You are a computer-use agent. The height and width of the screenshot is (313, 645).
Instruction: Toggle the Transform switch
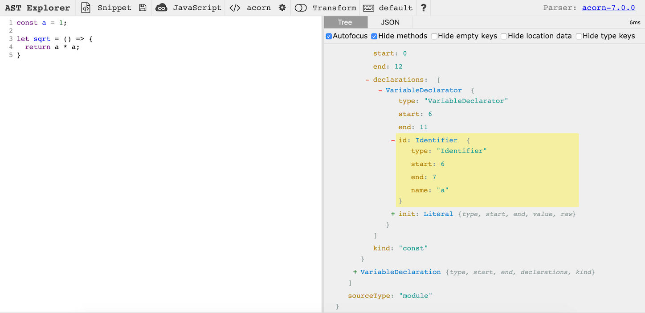click(301, 8)
